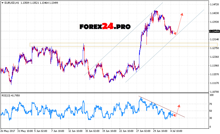Select the descending red RSI trendline
Image resolution: width=220 pixels, height=134 pixels.
(x=162, y=106)
